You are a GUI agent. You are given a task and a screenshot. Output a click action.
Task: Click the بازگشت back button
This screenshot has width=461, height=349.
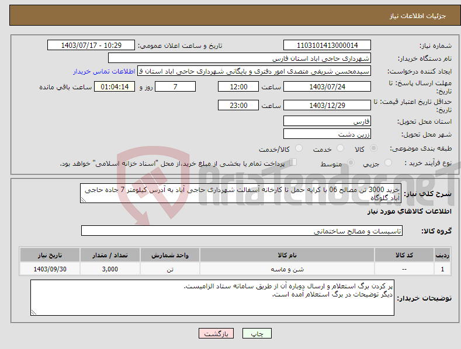[216, 333]
